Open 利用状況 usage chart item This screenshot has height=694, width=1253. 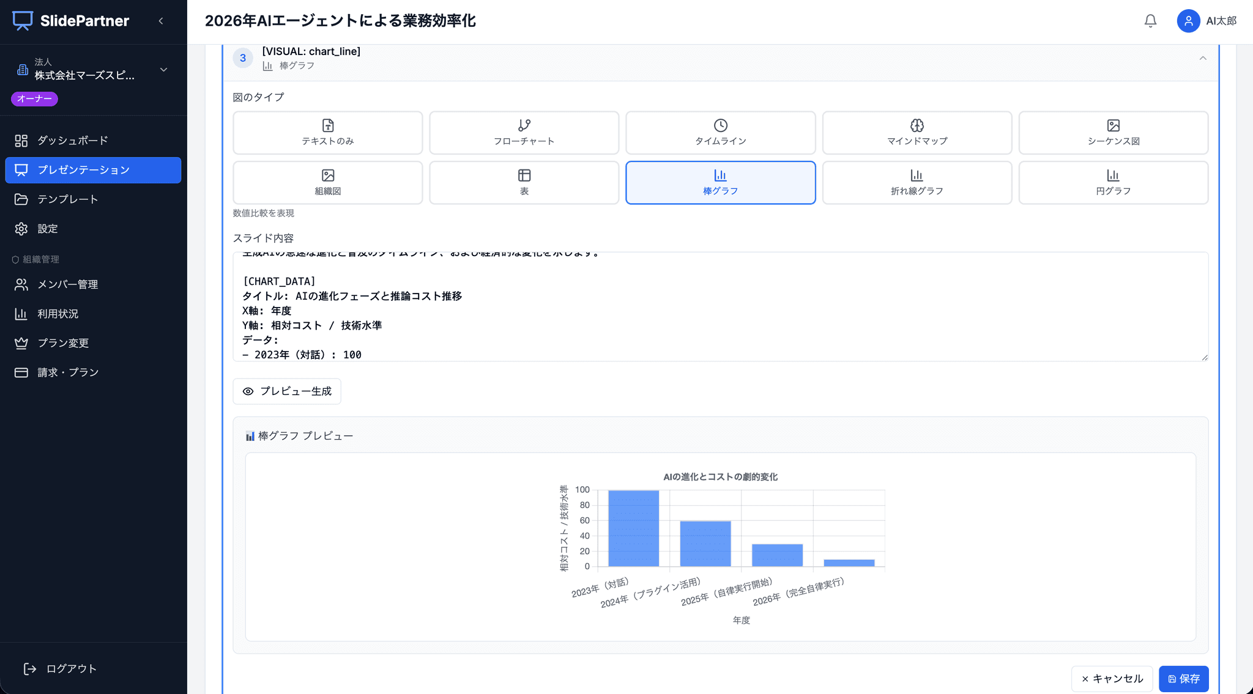click(21, 314)
